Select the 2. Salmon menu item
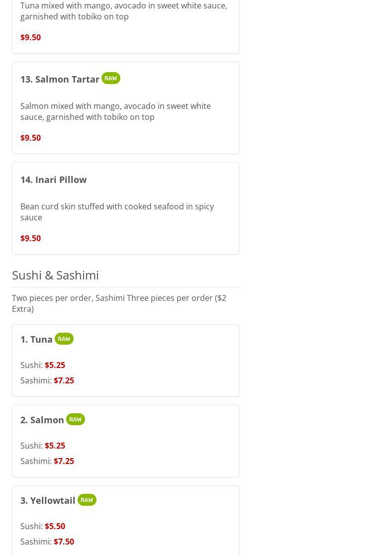 pos(126,442)
